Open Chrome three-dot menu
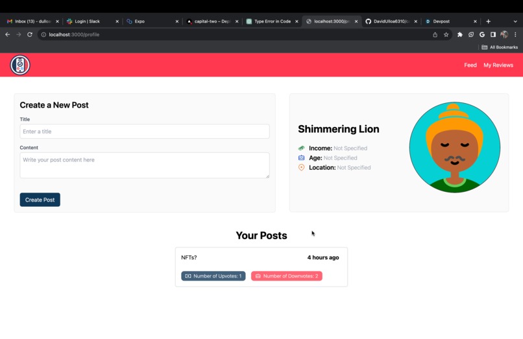 [x=515, y=34]
